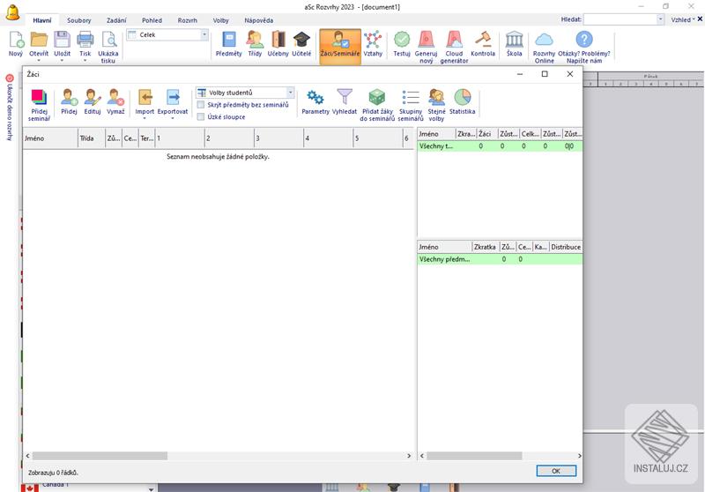Enable Skrýt předměty bez seminářů checkbox
The image size is (705, 492).
pyautogui.click(x=201, y=105)
